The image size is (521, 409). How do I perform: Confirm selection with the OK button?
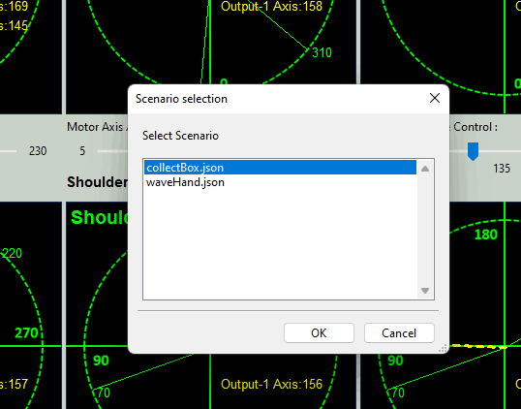[319, 332]
